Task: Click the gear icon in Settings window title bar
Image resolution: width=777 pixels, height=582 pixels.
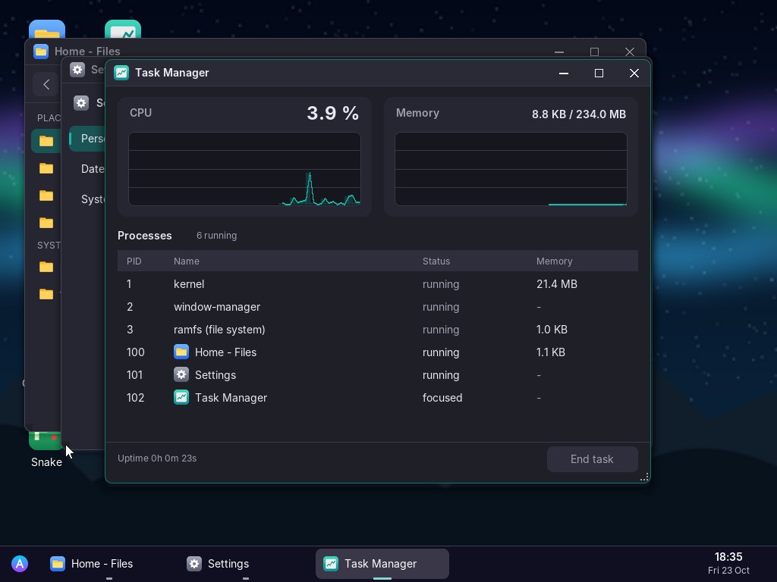Action: click(77, 69)
